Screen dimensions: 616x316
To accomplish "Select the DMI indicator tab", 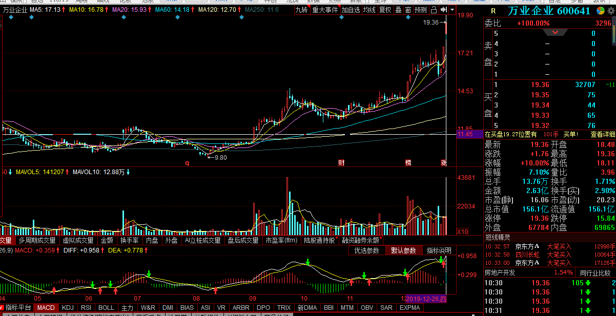I will click(x=168, y=308).
